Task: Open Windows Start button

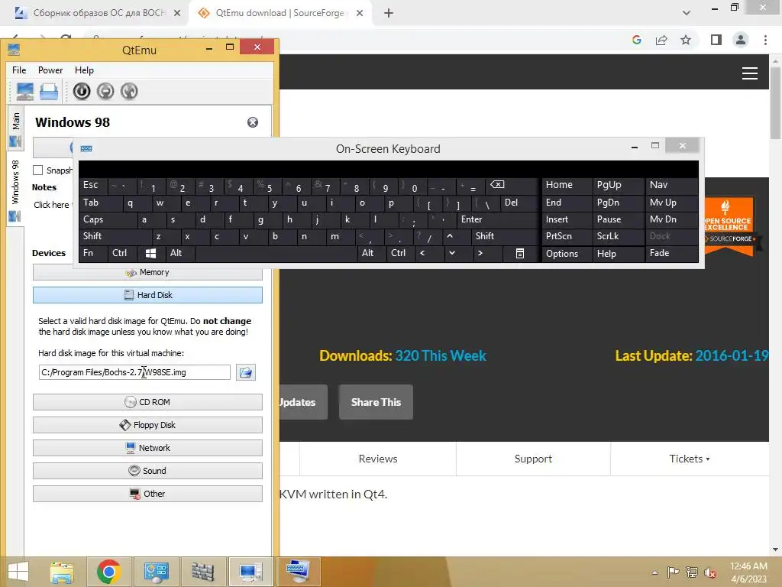Action: click(18, 572)
